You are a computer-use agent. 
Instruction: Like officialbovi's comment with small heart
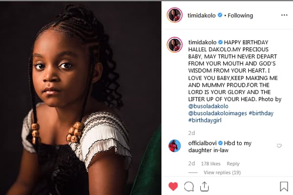279,145
